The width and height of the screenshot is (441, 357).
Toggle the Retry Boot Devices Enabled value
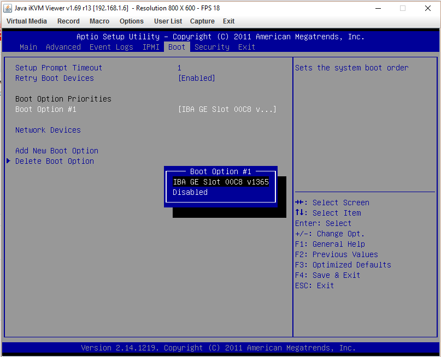197,78
